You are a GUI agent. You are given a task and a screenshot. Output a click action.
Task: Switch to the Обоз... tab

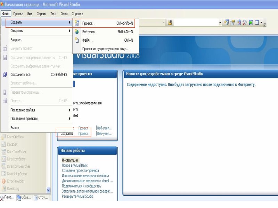24,197
